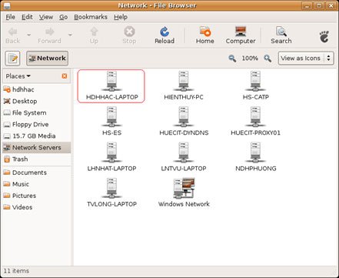Reload the network location

(x=165, y=35)
